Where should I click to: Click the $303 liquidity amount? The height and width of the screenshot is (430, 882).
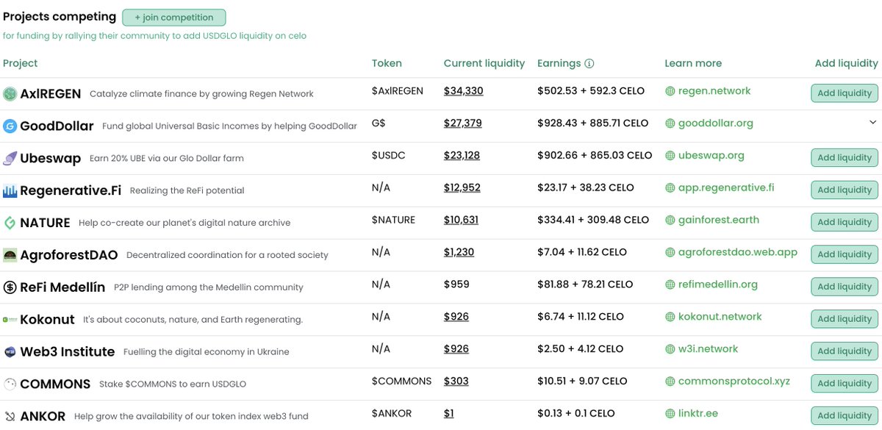pos(456,381)
